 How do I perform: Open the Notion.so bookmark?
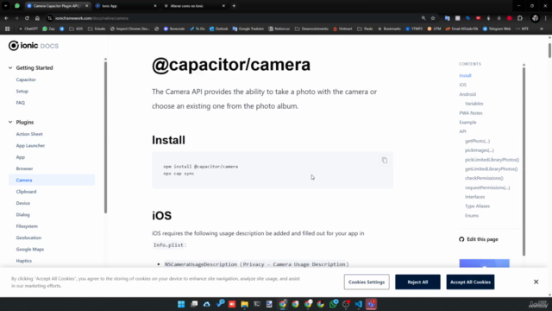click(279, 29)
